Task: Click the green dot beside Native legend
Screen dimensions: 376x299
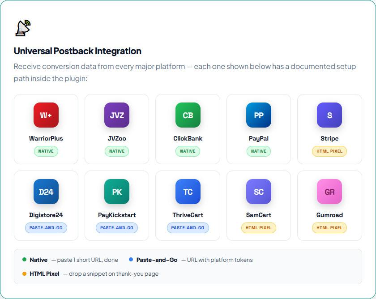Action: [24, 260]
